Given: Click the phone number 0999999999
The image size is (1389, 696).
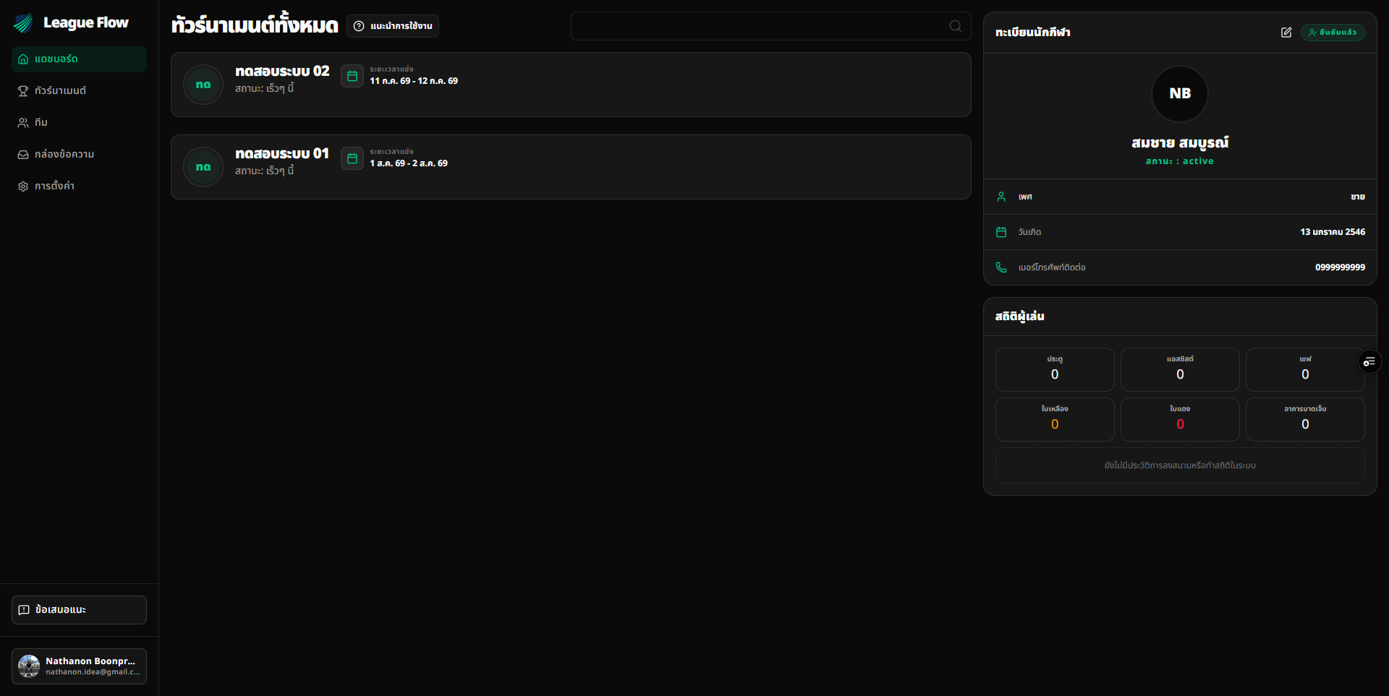Looking at the screenshot, I should 1340,267.
